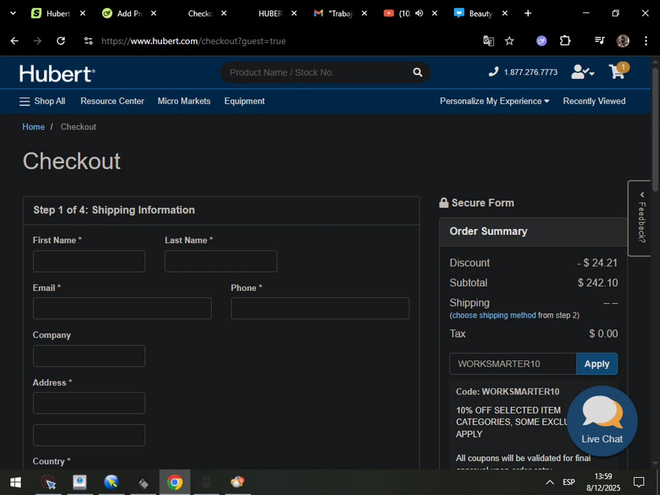This screenshot has width=660, height=495.
Task: Follow the choose shipping method link
Action: (494, 315)
